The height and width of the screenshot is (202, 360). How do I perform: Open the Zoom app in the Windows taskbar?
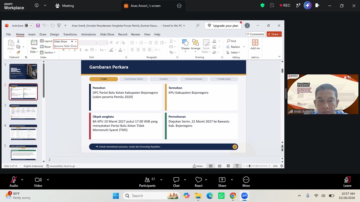click(x=245, y=196)
